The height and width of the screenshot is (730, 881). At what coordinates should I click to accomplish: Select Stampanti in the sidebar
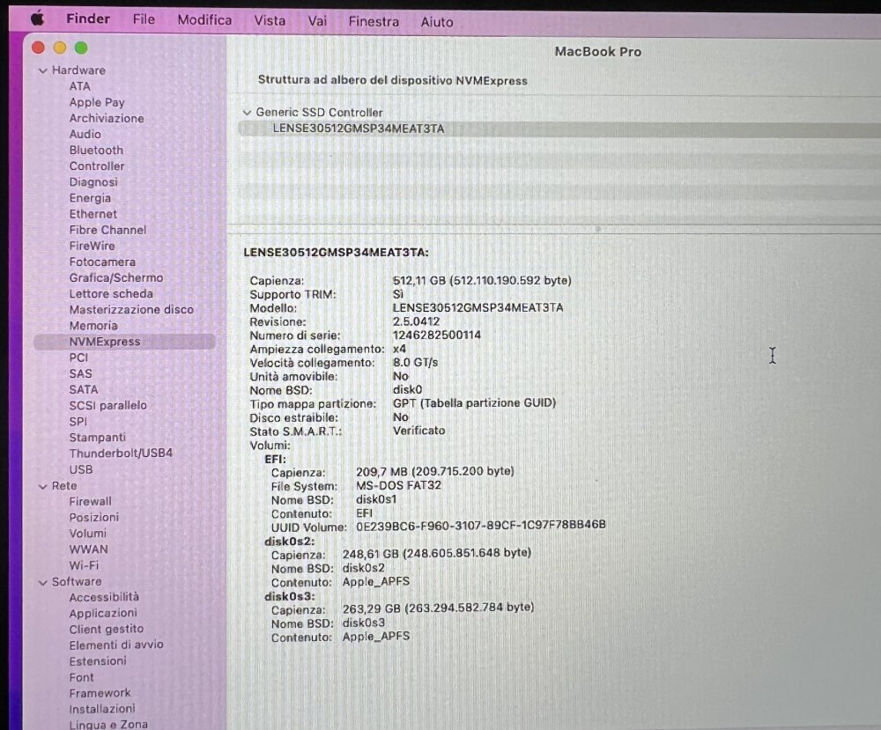pos(97,437)
